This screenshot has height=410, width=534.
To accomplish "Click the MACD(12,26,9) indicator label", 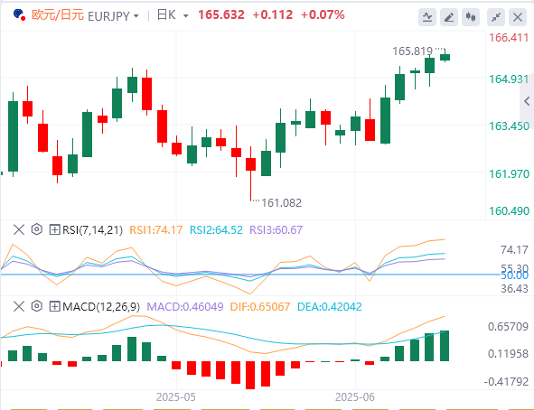I will (101, 307).
